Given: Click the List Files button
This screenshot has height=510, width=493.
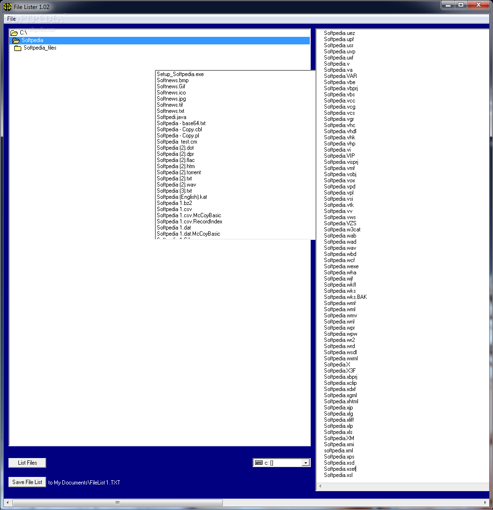Looking at the screenshot, I should tap(27, 462).
